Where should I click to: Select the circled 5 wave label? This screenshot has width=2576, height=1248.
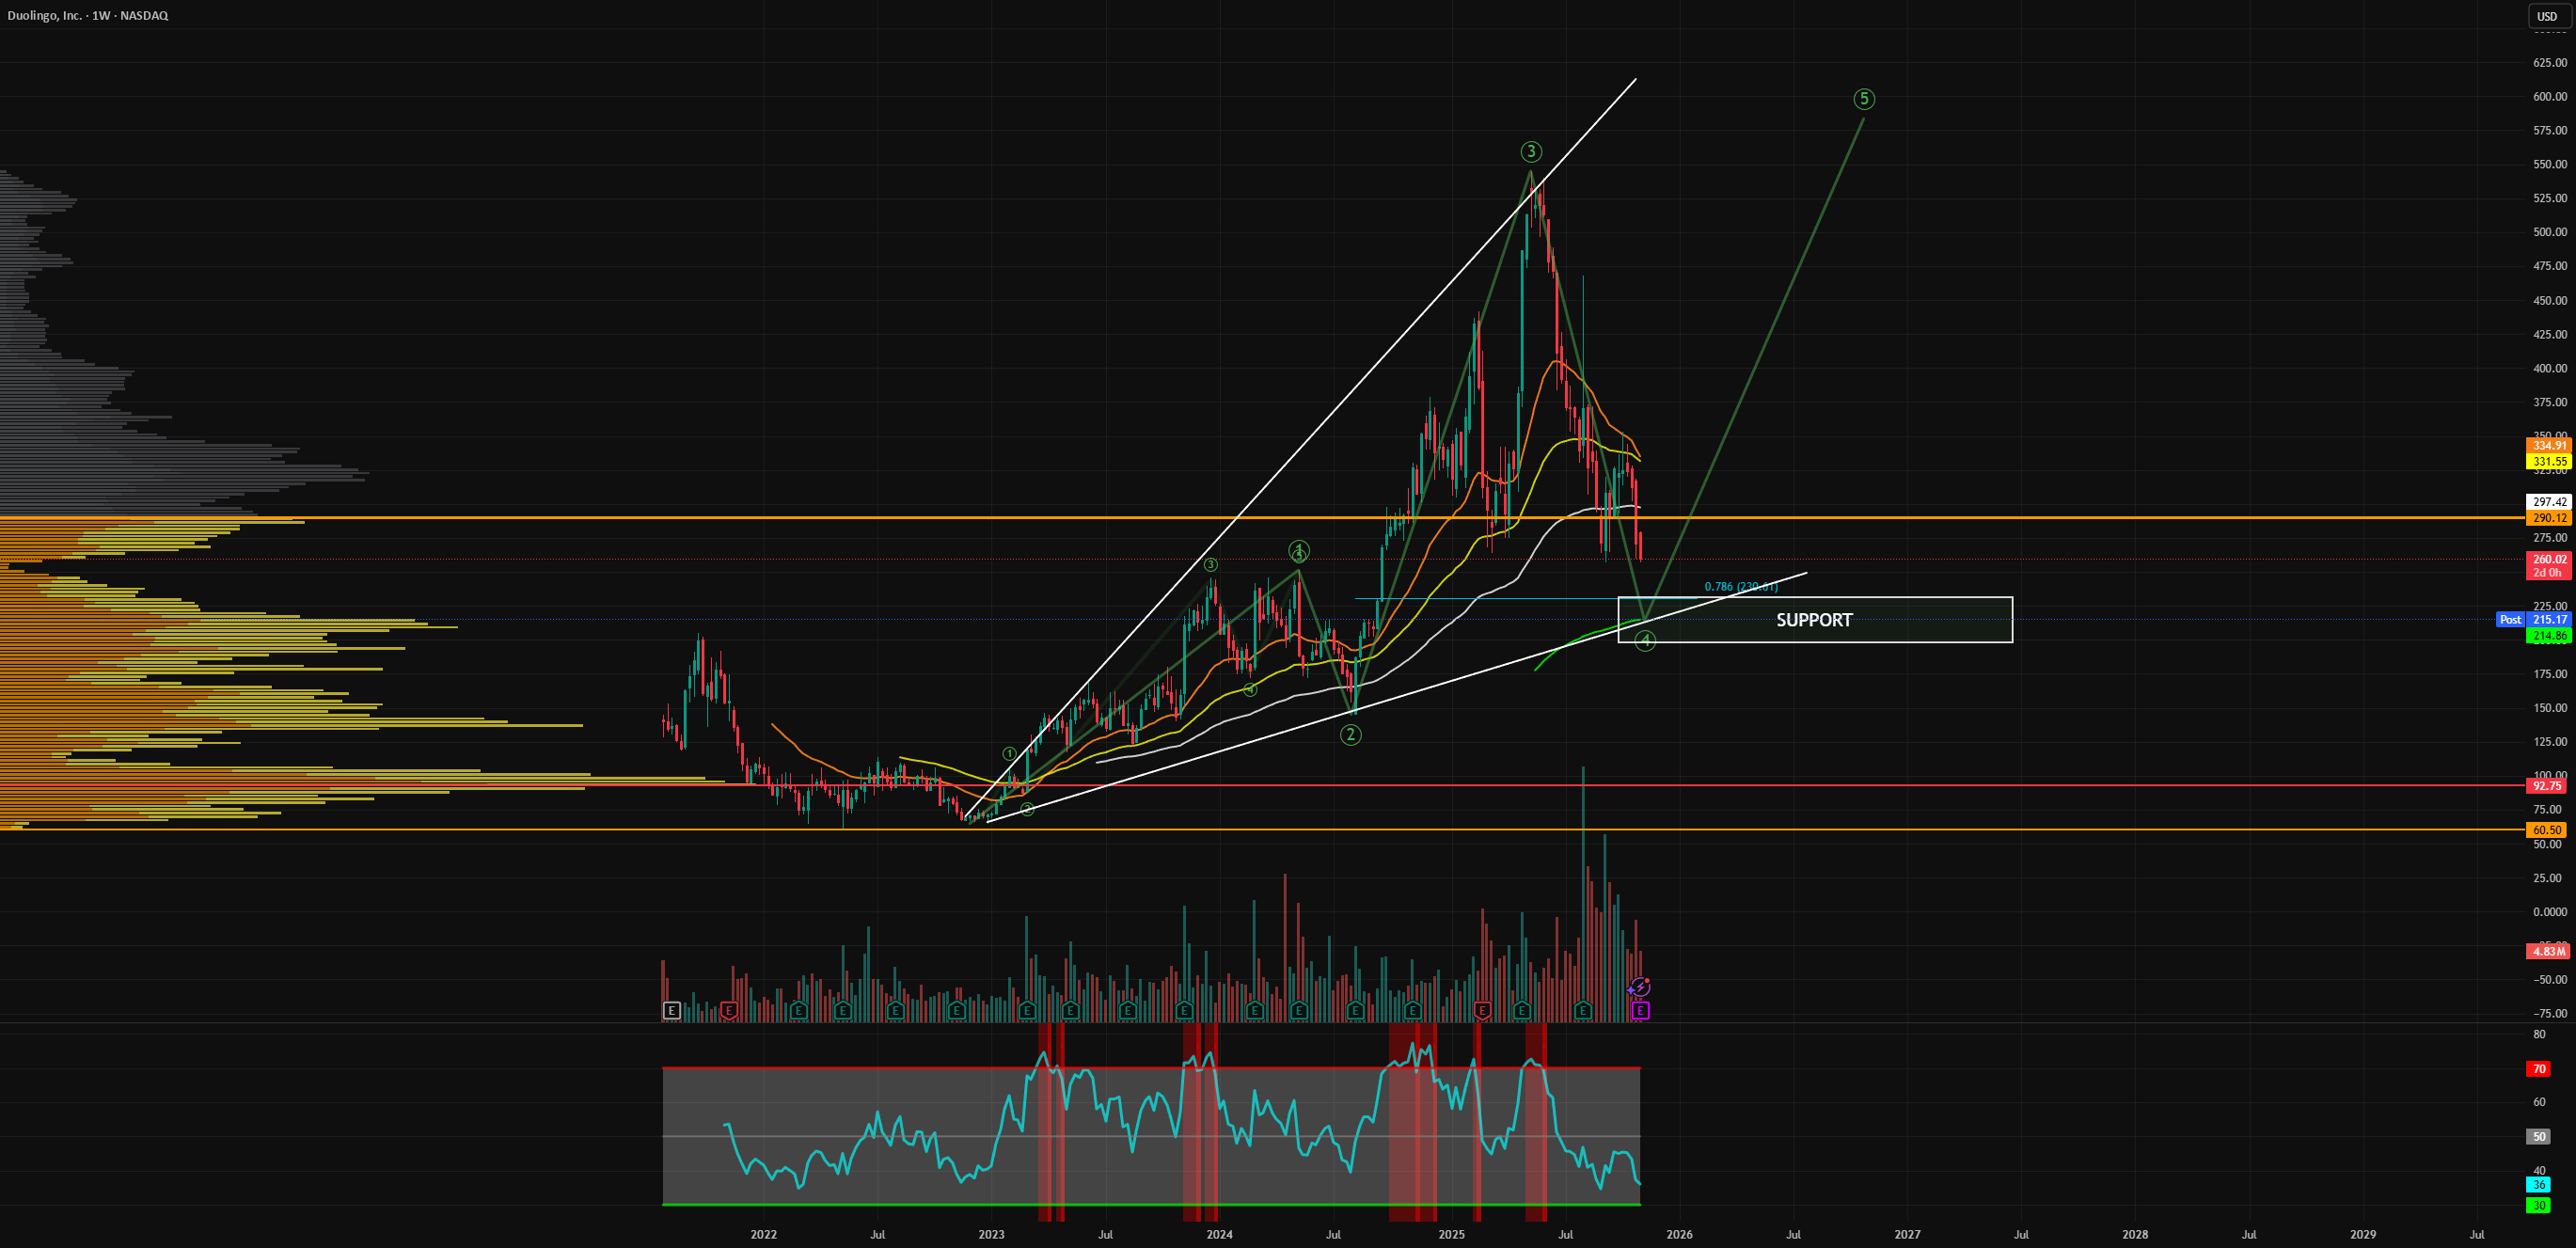click(x=1864, y=99)
